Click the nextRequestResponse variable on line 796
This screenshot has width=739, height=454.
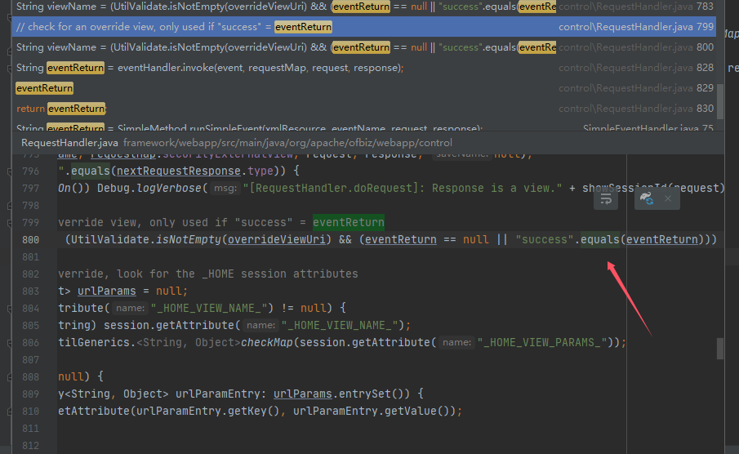point(173,171)
